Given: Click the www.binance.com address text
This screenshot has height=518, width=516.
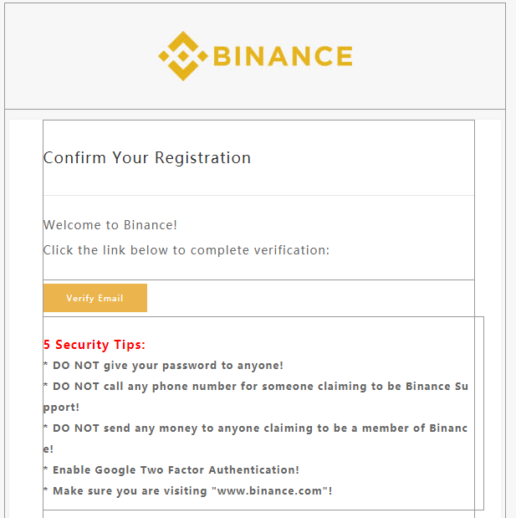Looking at the screenshot, I should tap(269, 490).
